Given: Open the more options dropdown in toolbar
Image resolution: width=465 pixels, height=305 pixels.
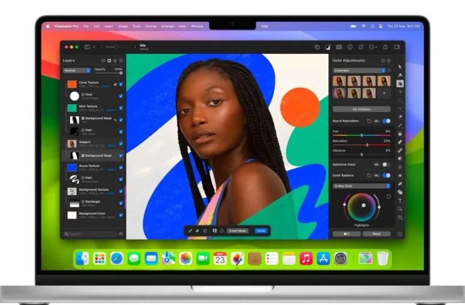Looking at the screenshot, I should 373,47.
